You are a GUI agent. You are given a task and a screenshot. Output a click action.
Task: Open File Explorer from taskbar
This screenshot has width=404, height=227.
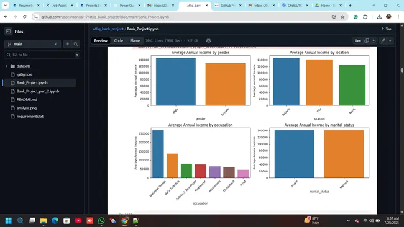pos(44,221)
